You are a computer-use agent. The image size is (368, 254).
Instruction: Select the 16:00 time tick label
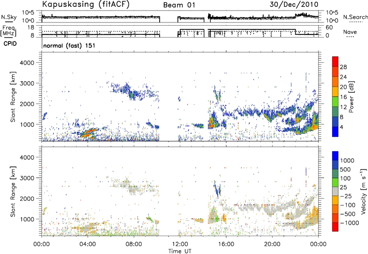coord(226,244)
